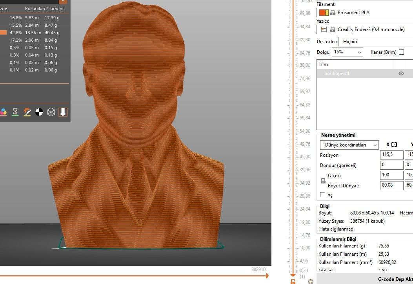This screenshot has height=284, width=413.
Task: Click the Kullanılan Filament legend header
Action: pos(44,9)
